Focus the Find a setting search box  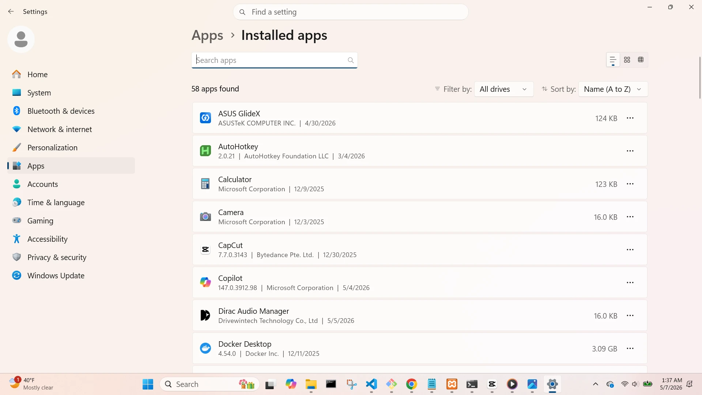351,12
